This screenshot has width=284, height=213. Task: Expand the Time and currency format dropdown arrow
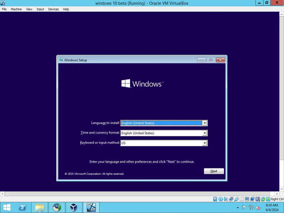point(205,133)
